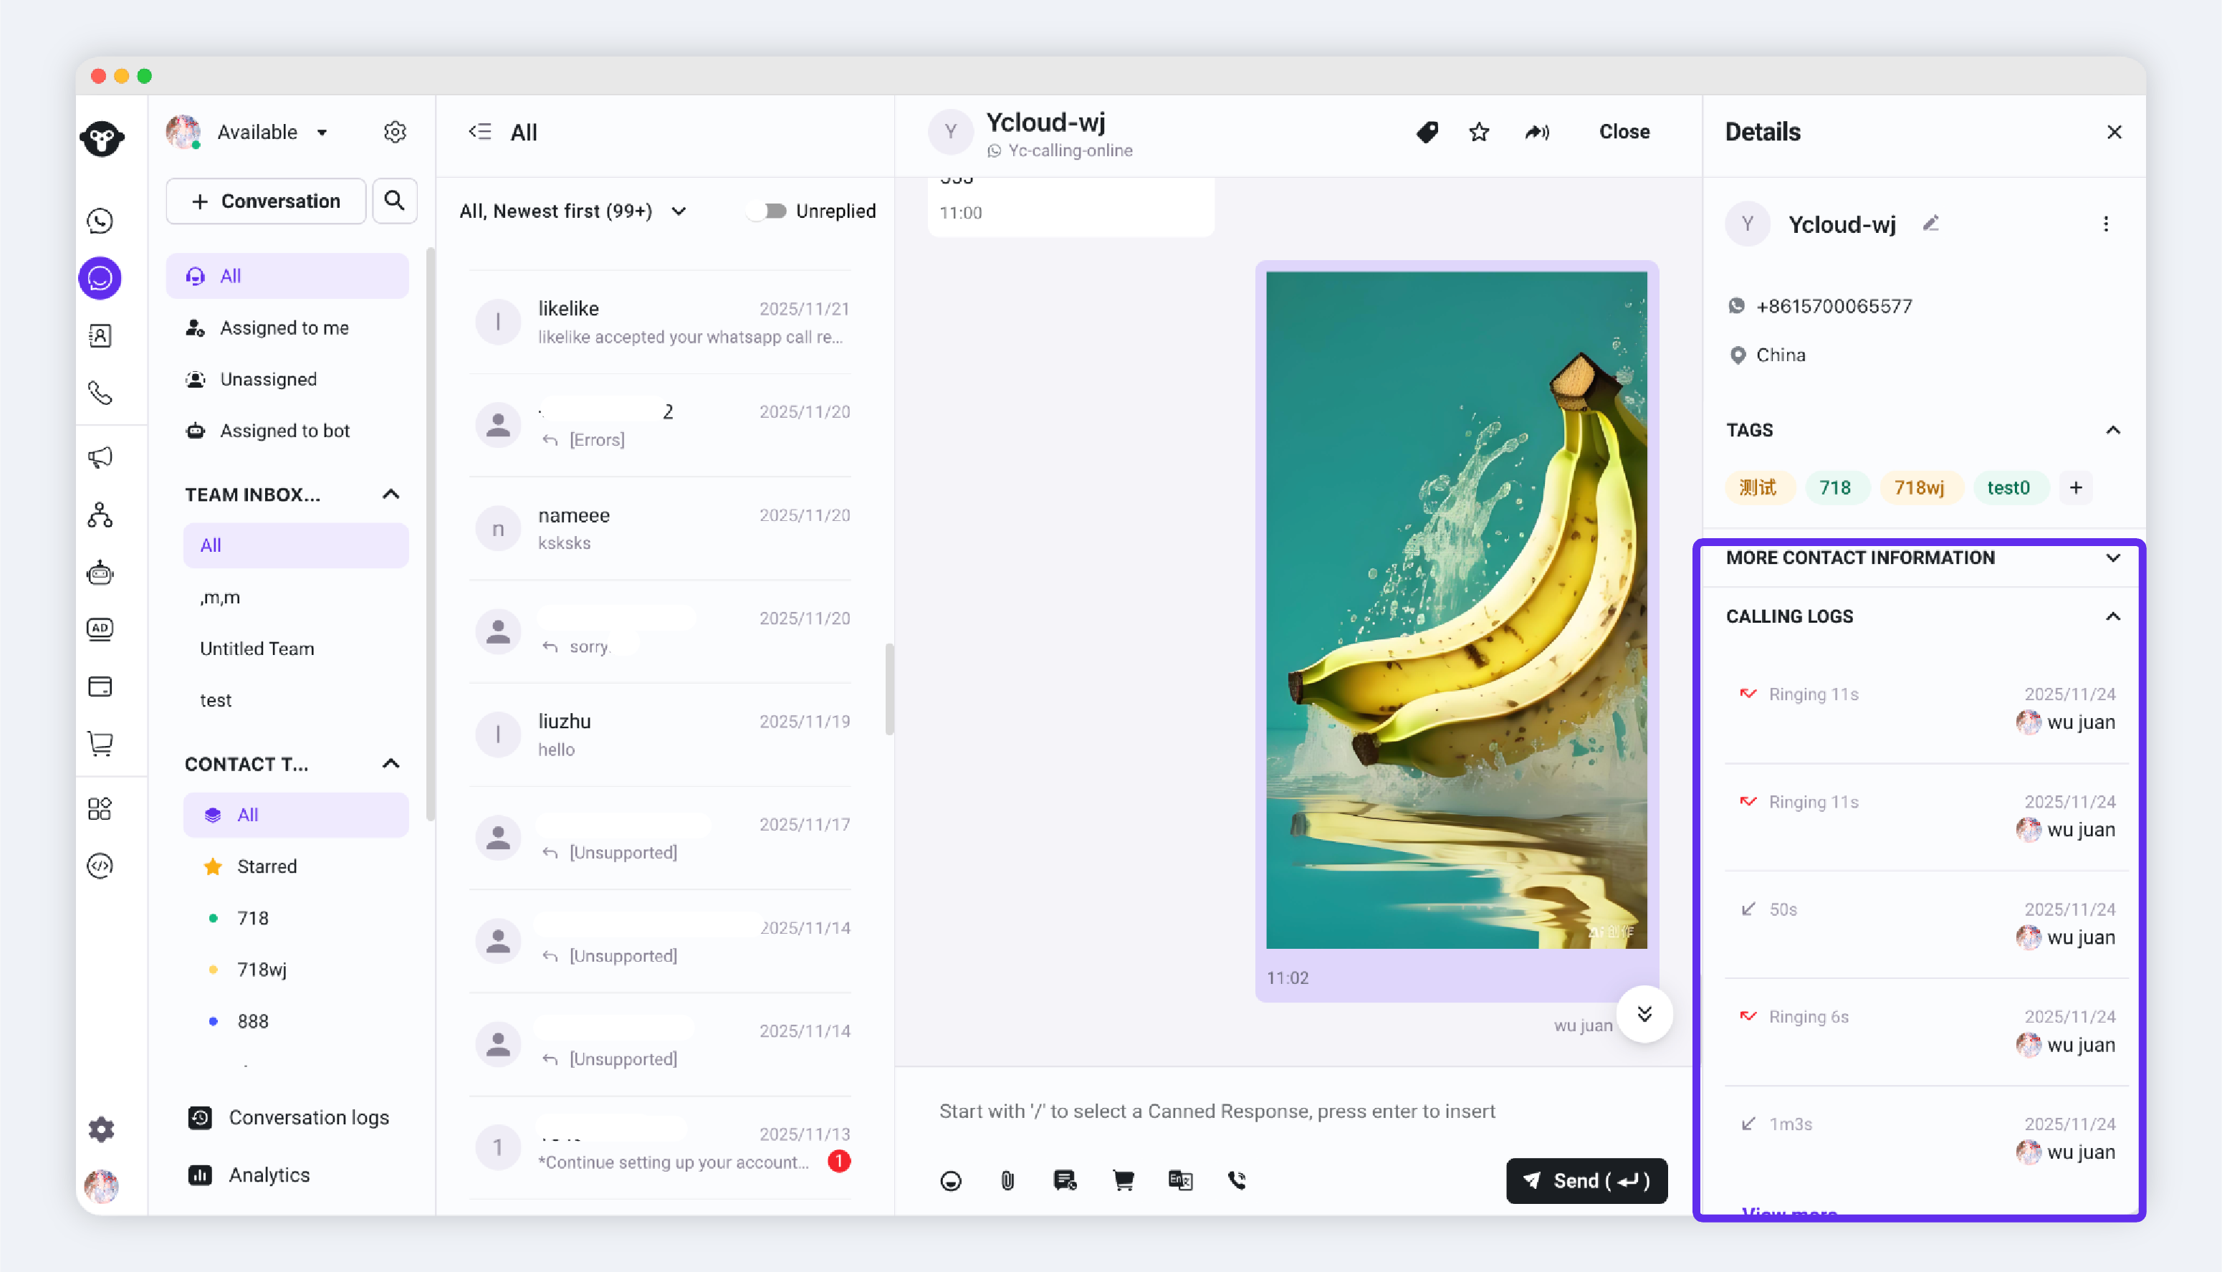Viewport: 2222px width, 1272px height.
Task: Click the attachment paperclip icon
Action: click(x=1007, y=1181)
